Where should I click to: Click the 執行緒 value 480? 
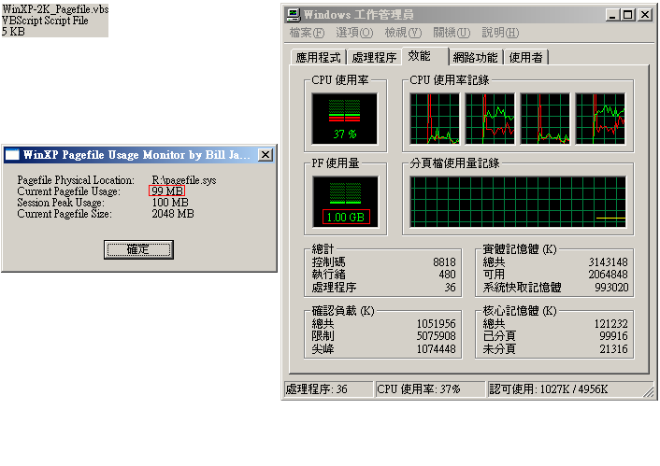(447, 275)
